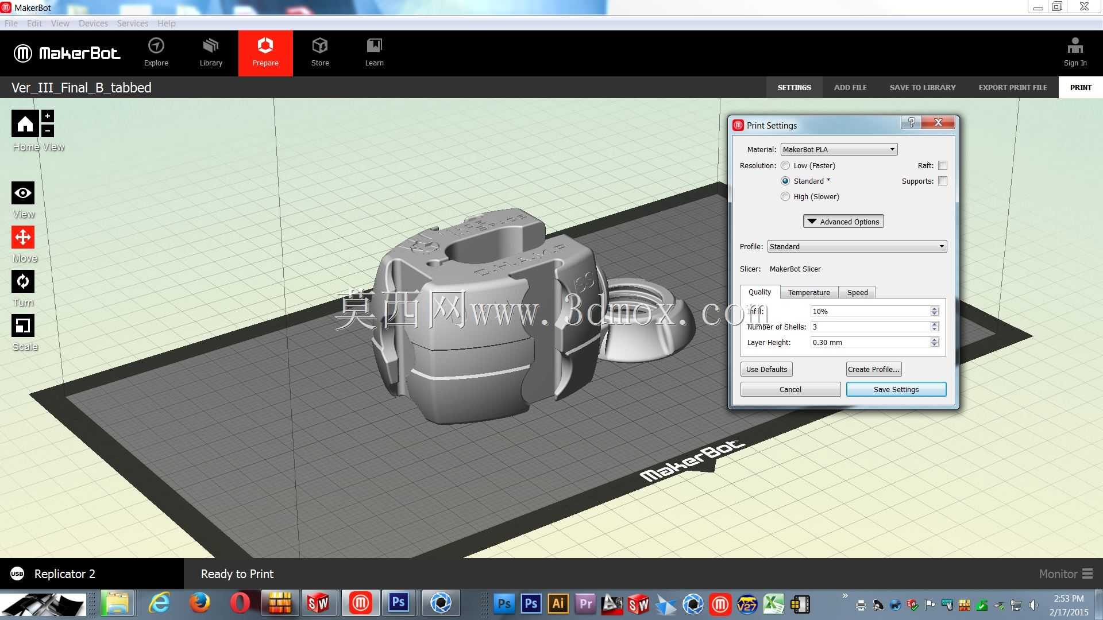This screenshot has width=1103, height=620.
Task: Open Adobe Illustrator from the taskbar
Action: coord(557,604)
